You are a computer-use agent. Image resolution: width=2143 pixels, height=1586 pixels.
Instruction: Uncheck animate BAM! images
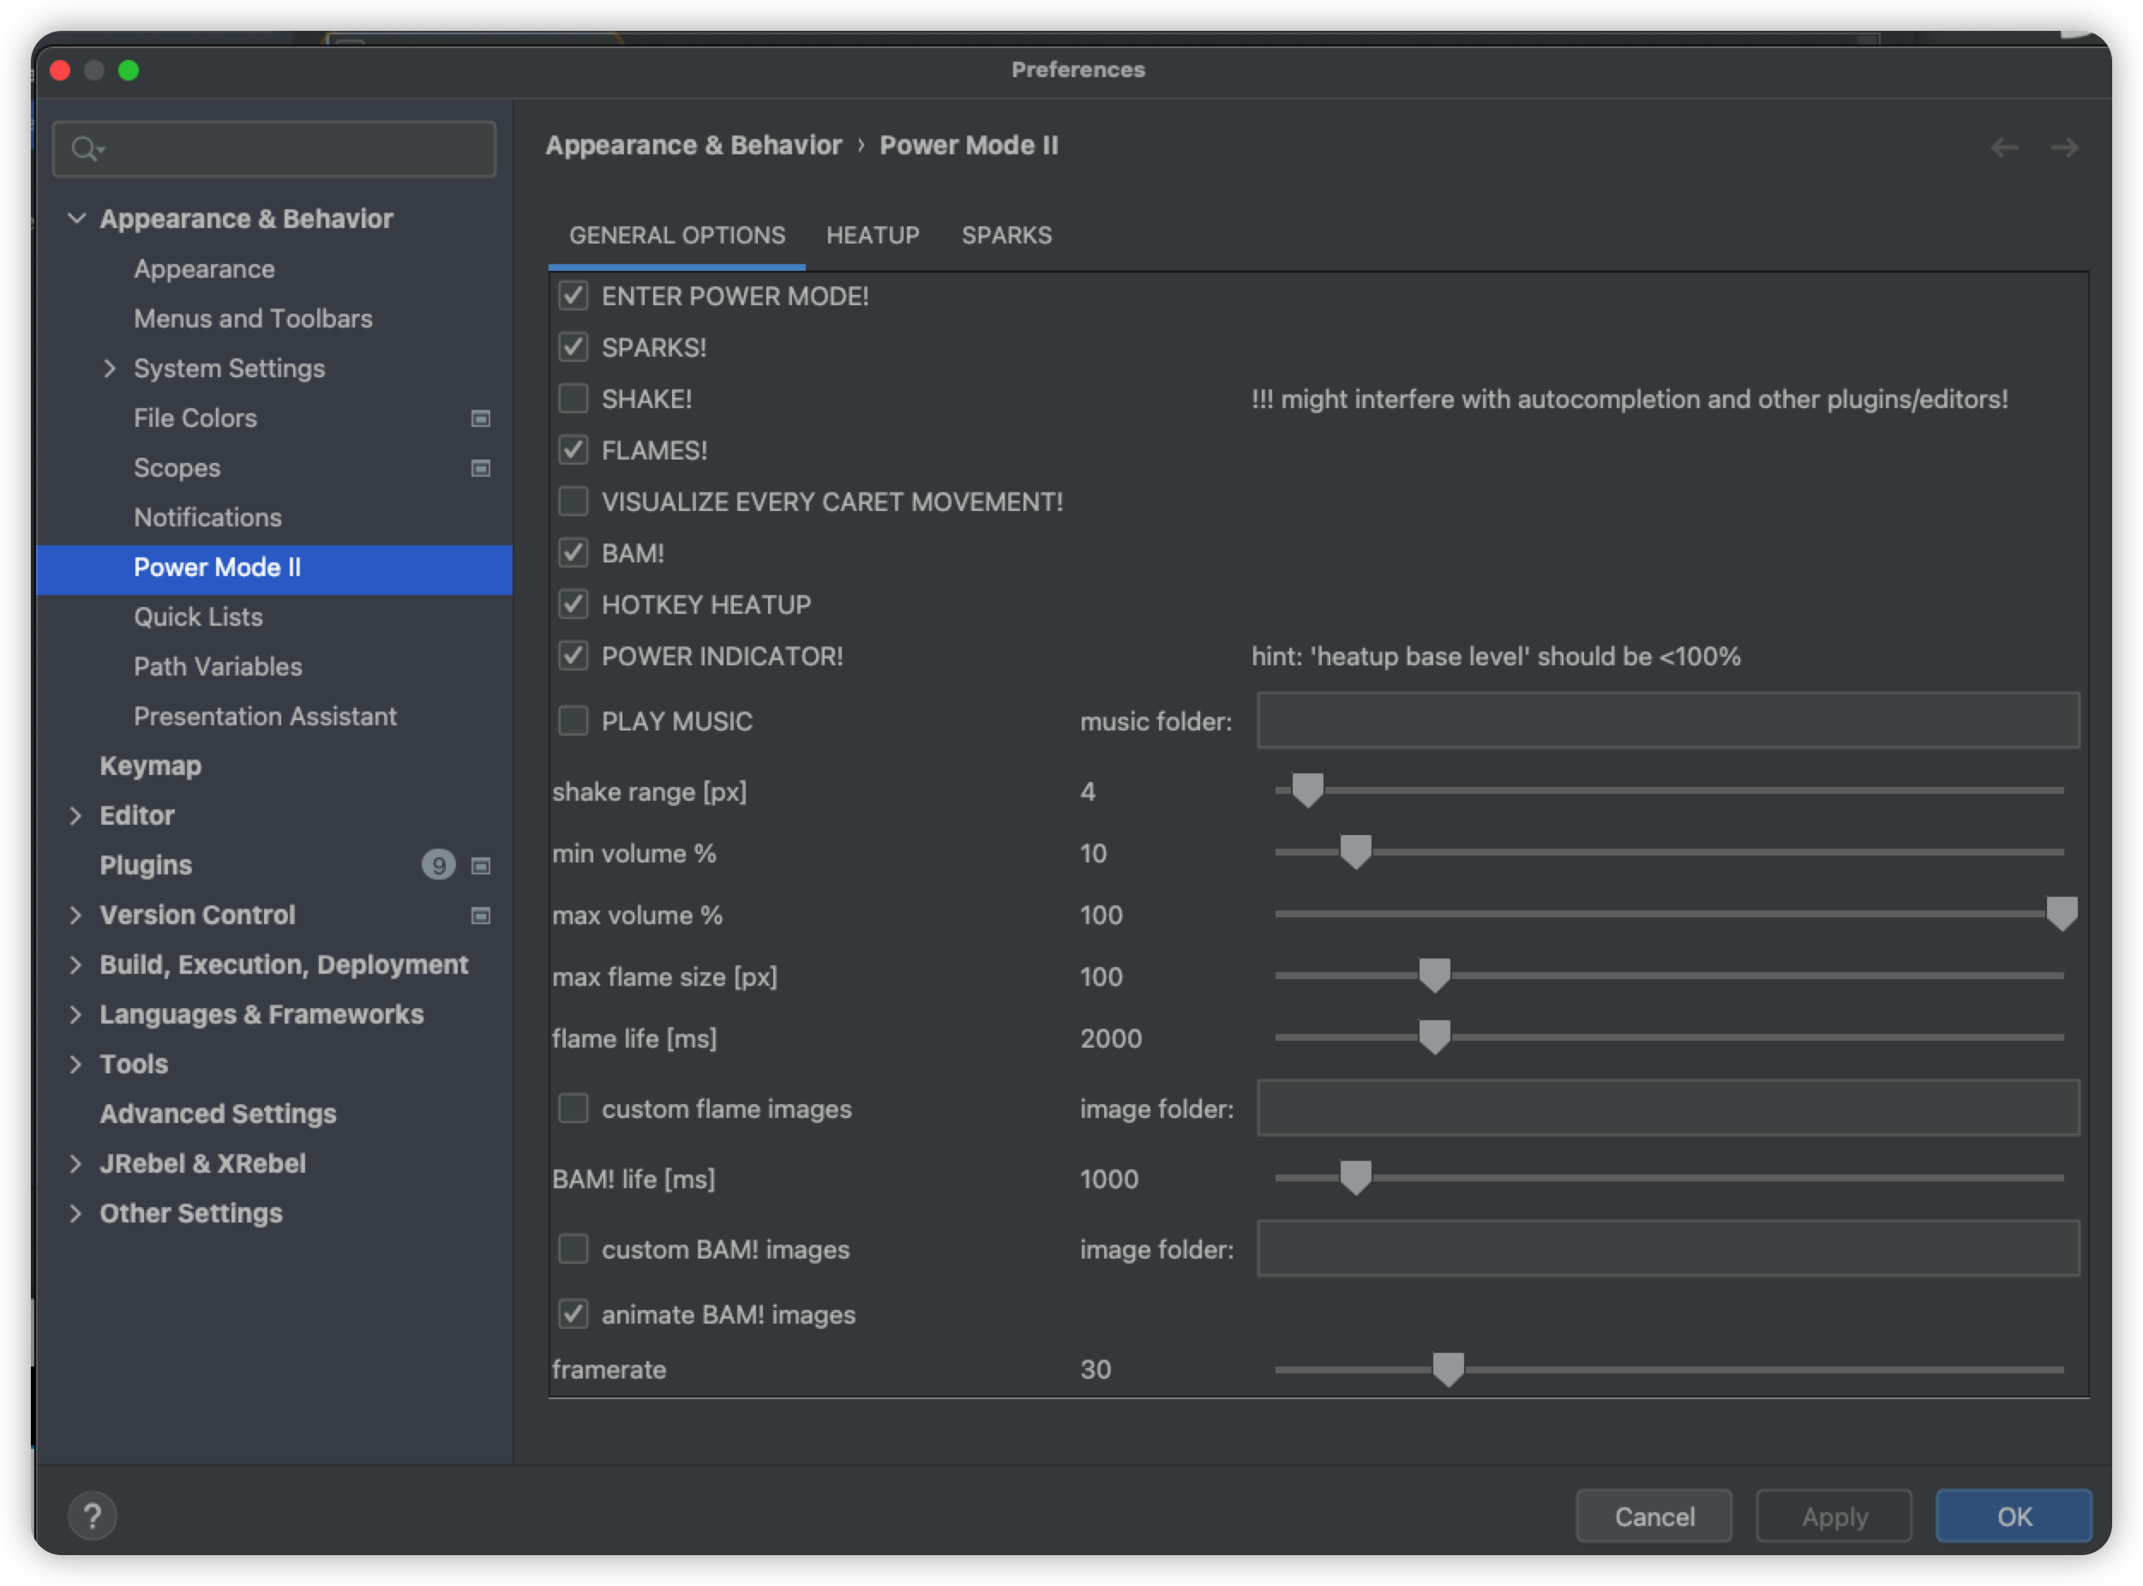pyautogui.click(x=573, y=1313)
